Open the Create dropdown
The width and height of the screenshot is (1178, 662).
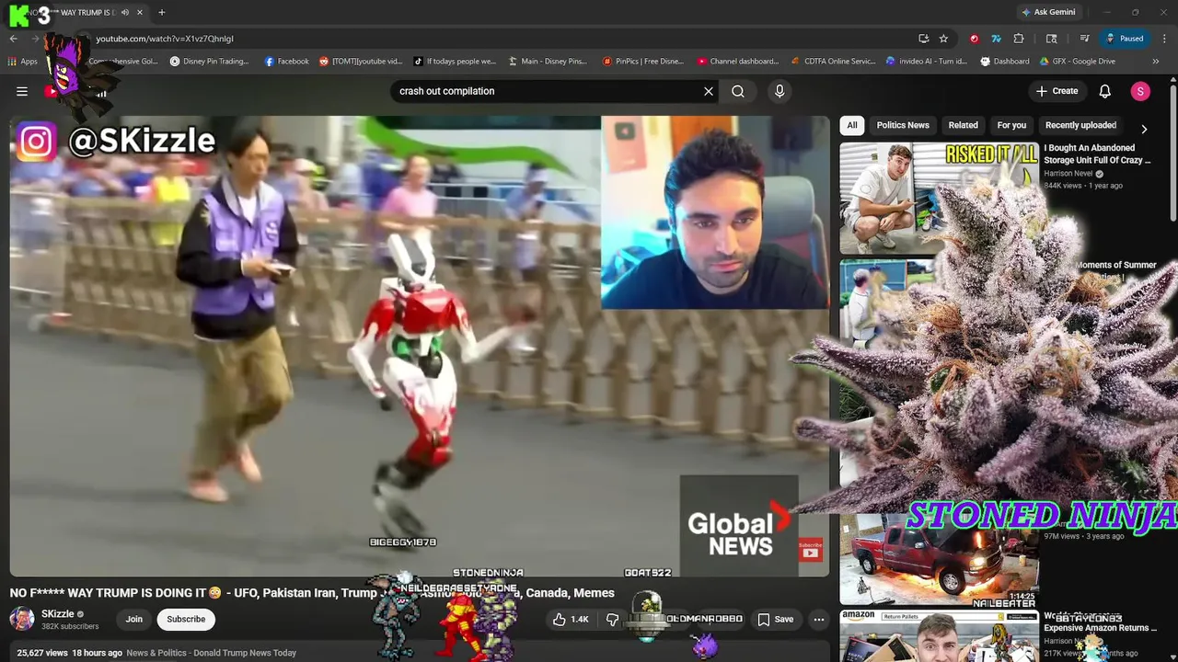point(1057,91)
